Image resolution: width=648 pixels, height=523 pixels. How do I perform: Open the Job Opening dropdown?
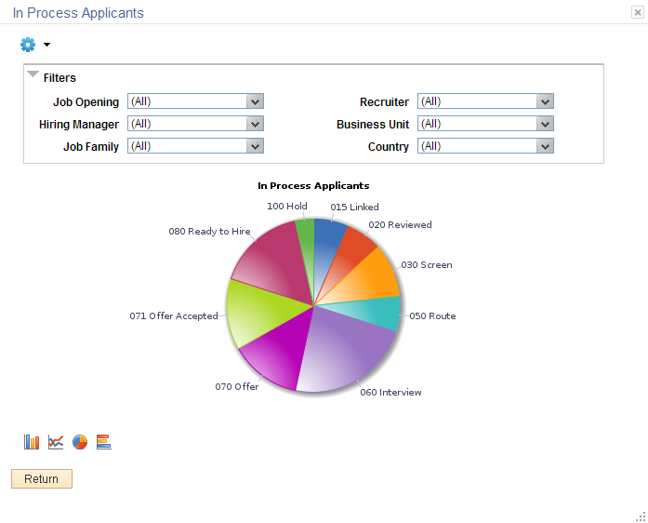195,101
